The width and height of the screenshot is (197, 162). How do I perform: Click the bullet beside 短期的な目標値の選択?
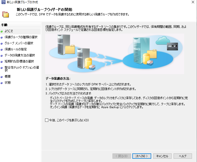(x=2, y=62)
